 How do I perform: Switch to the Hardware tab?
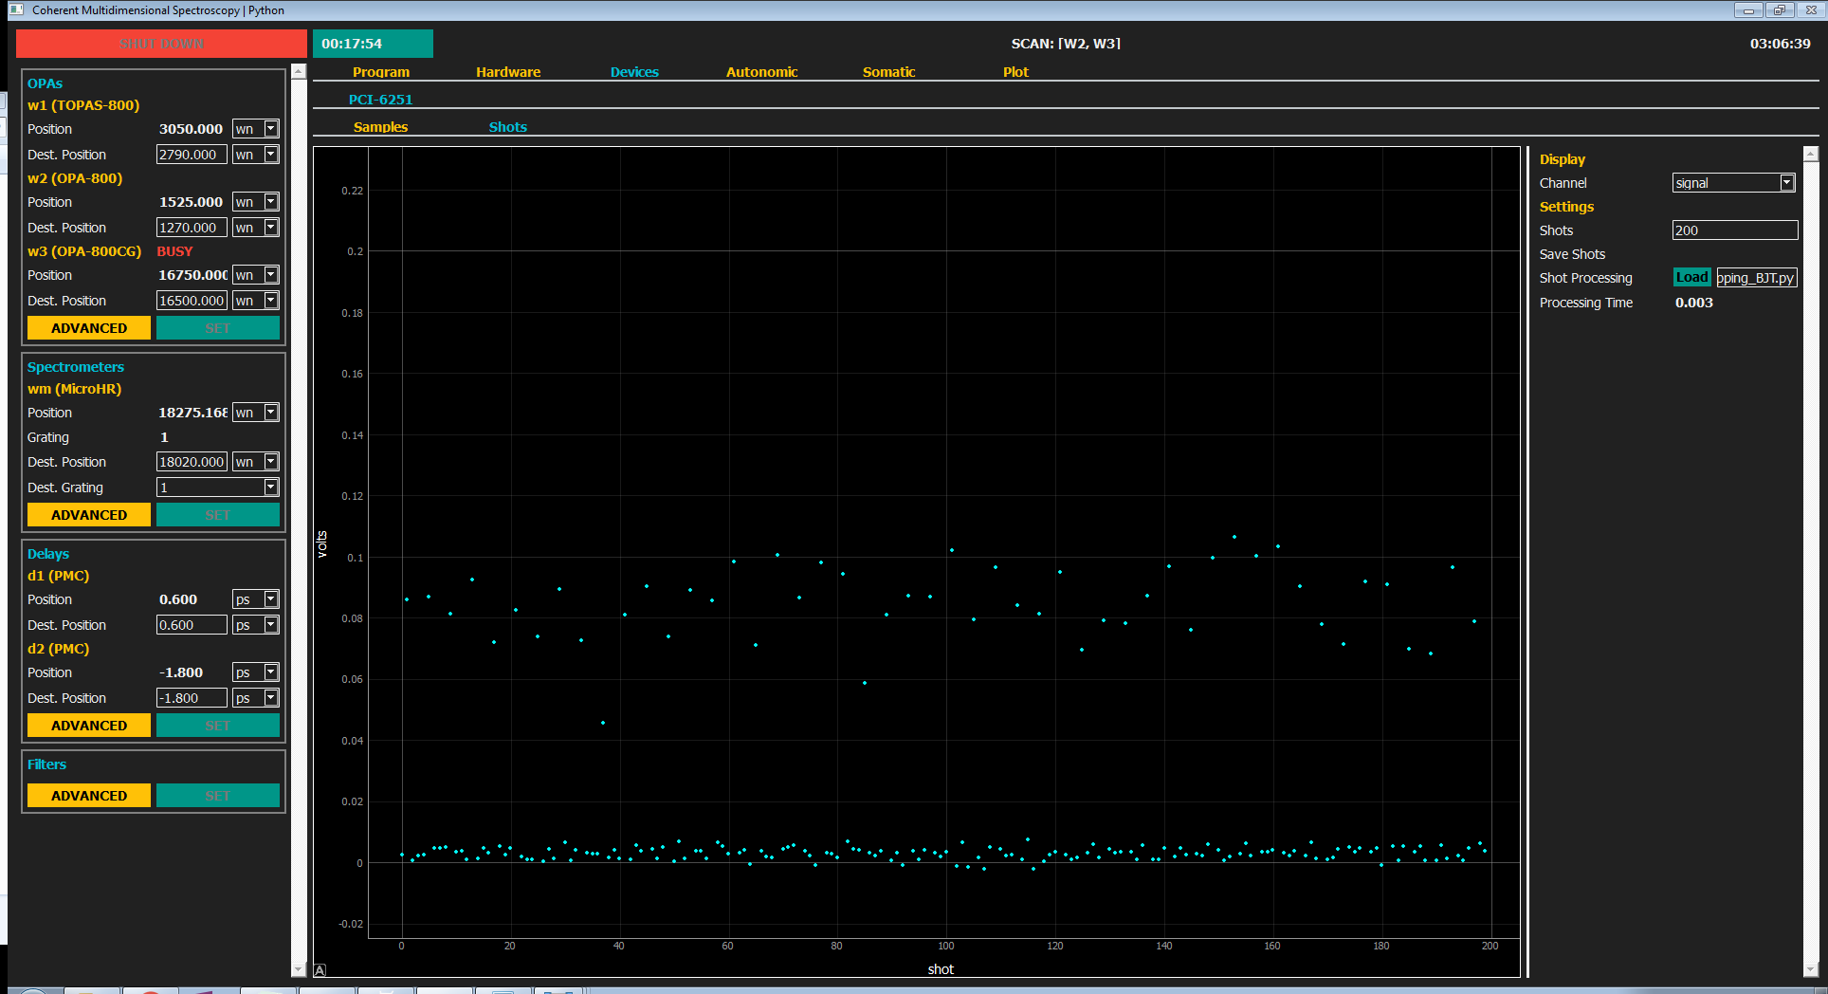[508, 72]
